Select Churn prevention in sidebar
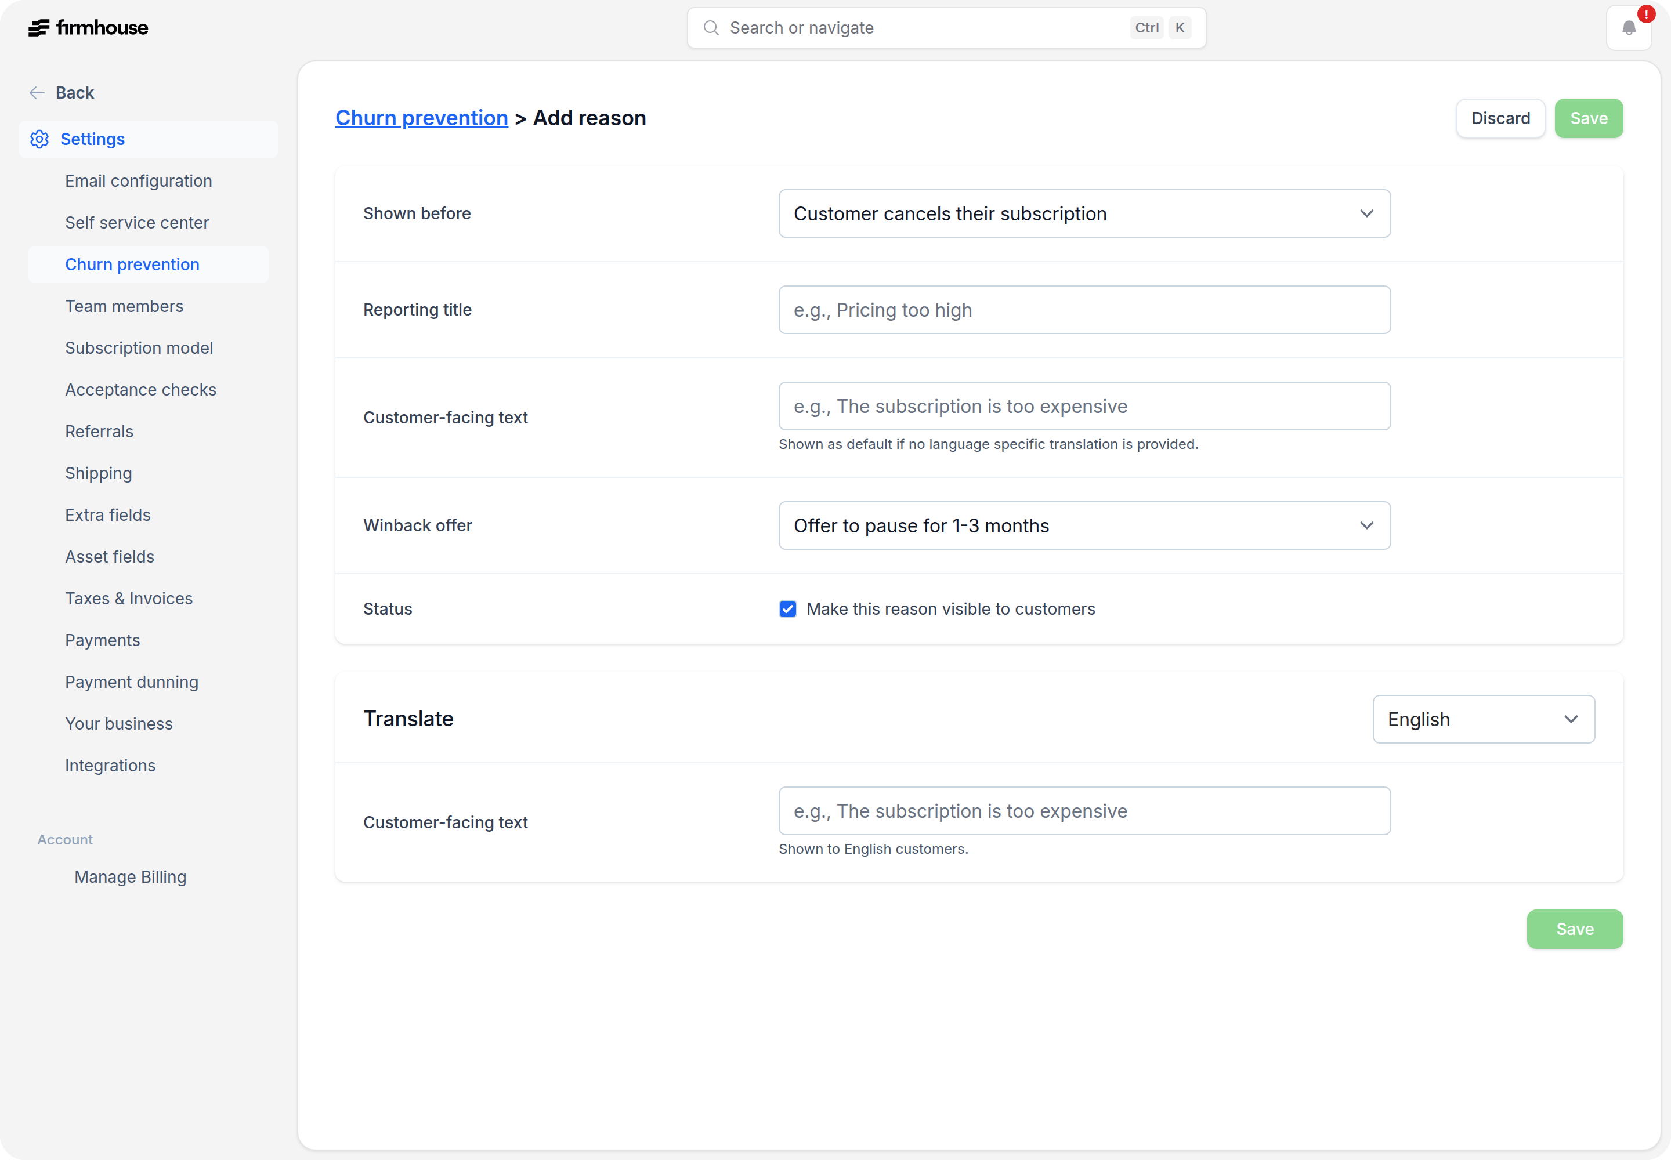Image resolution: width=1671 pixels, height=1160 pixels. (149, 264)
